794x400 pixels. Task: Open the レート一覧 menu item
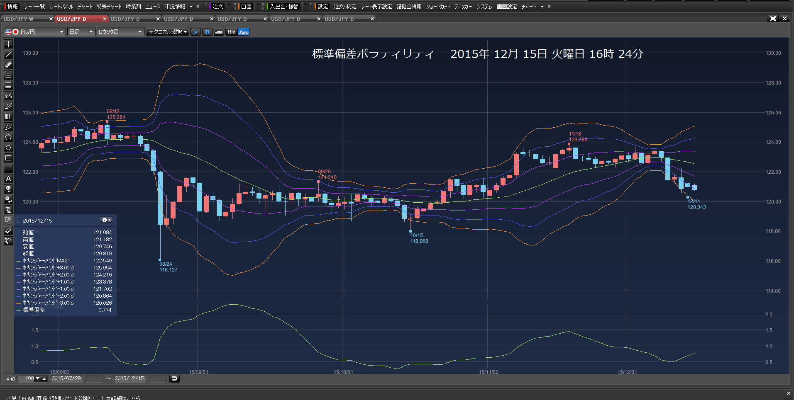click(x=34, y=7)
